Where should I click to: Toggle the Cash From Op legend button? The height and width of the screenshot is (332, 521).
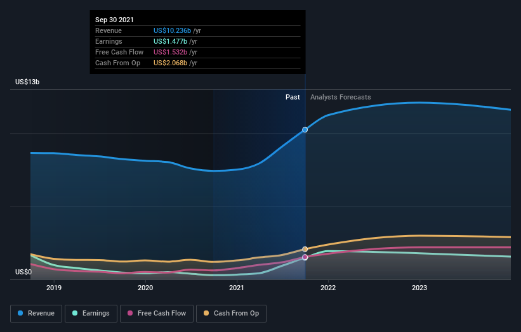pos(231,314)
